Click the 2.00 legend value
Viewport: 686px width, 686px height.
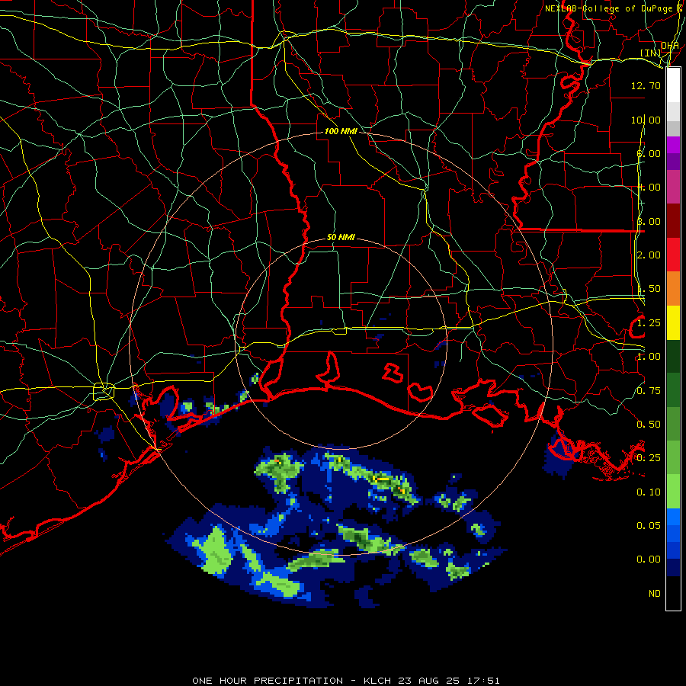pos(649,255)
